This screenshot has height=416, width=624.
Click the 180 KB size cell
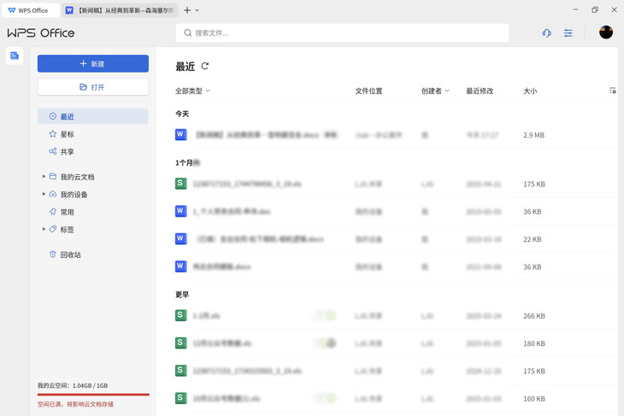click(x=534, y=343)
